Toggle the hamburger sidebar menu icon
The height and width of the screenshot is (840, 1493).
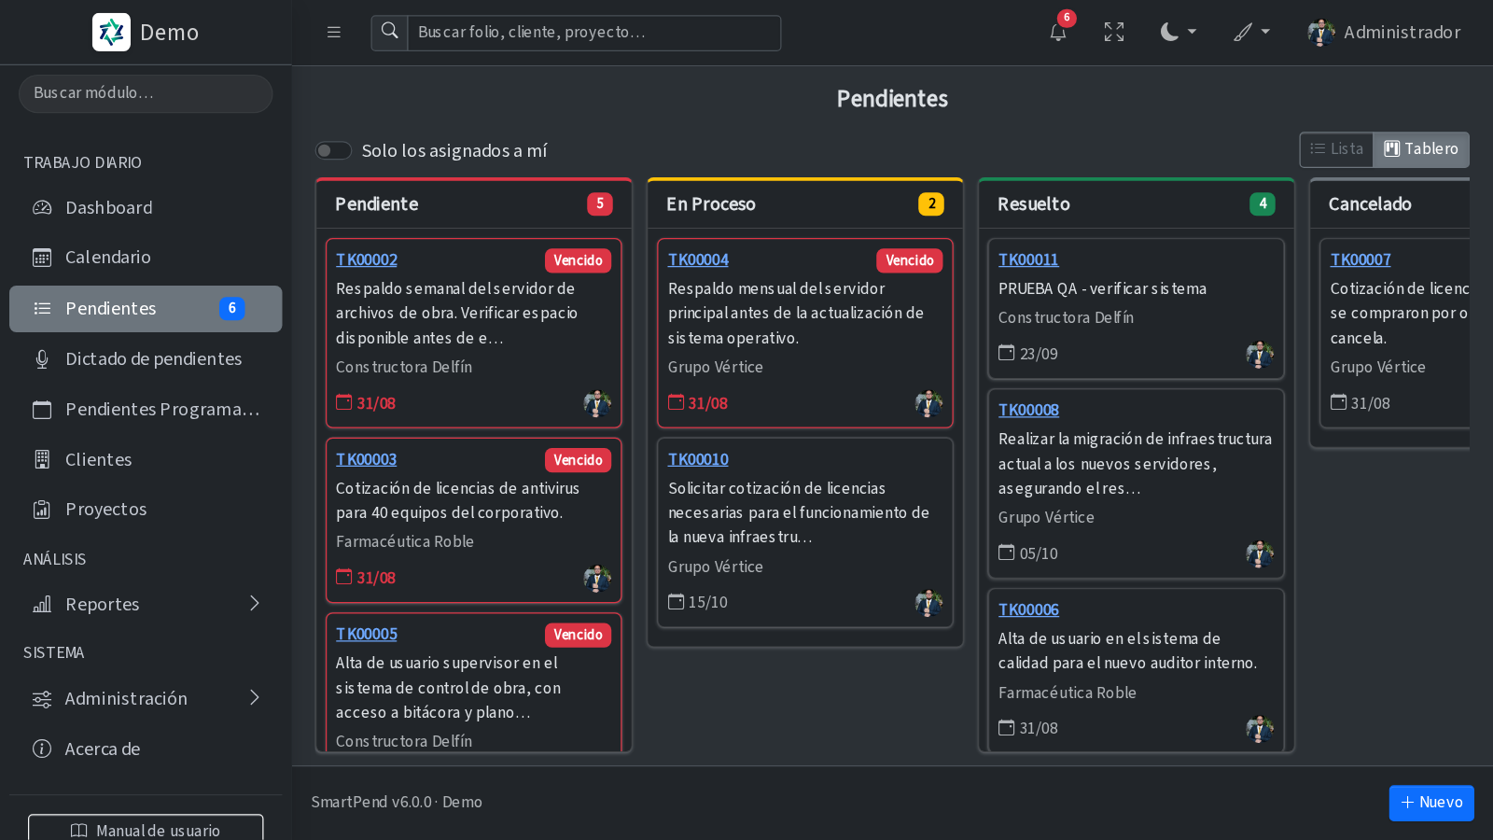pyautogui.click(x=334, y=33)
